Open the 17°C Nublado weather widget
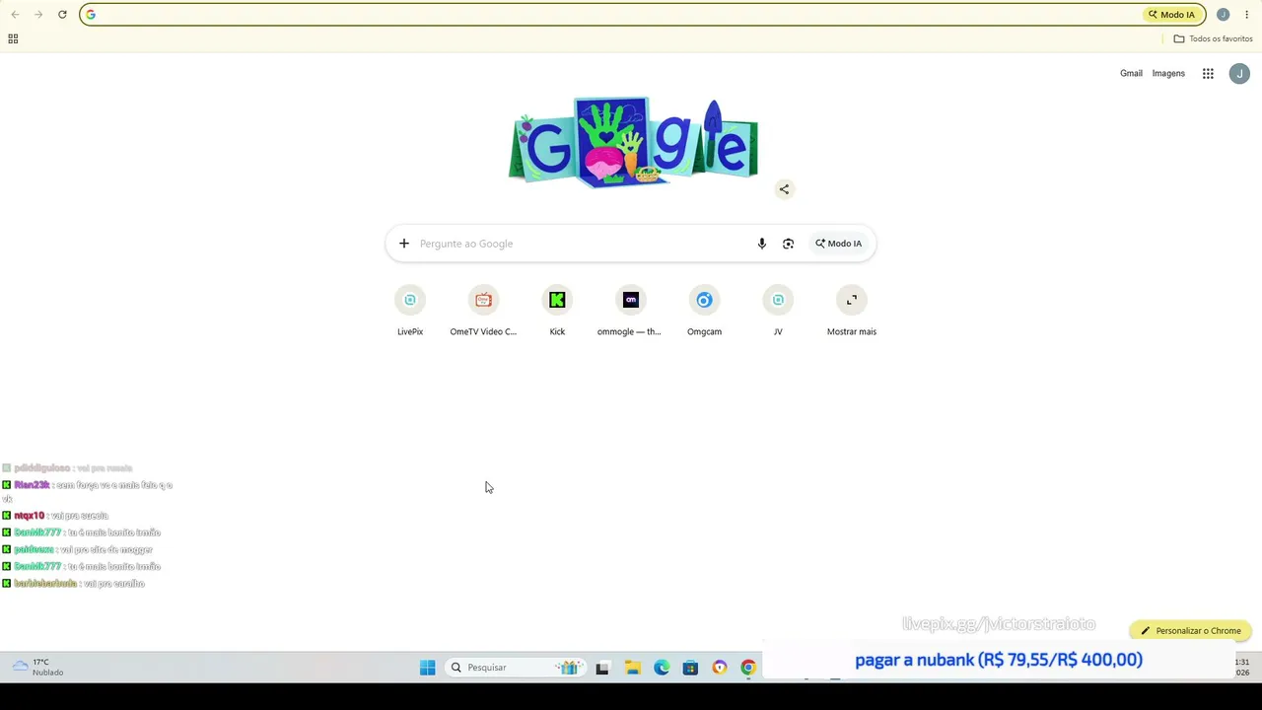Image resolution: width=1262 pixels, height=710 pixels. (37, 668)
